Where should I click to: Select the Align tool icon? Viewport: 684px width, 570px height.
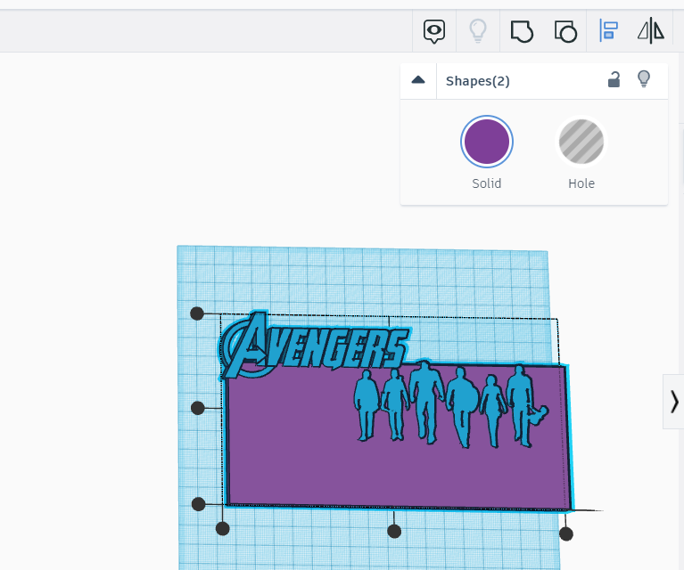point(608,30)
